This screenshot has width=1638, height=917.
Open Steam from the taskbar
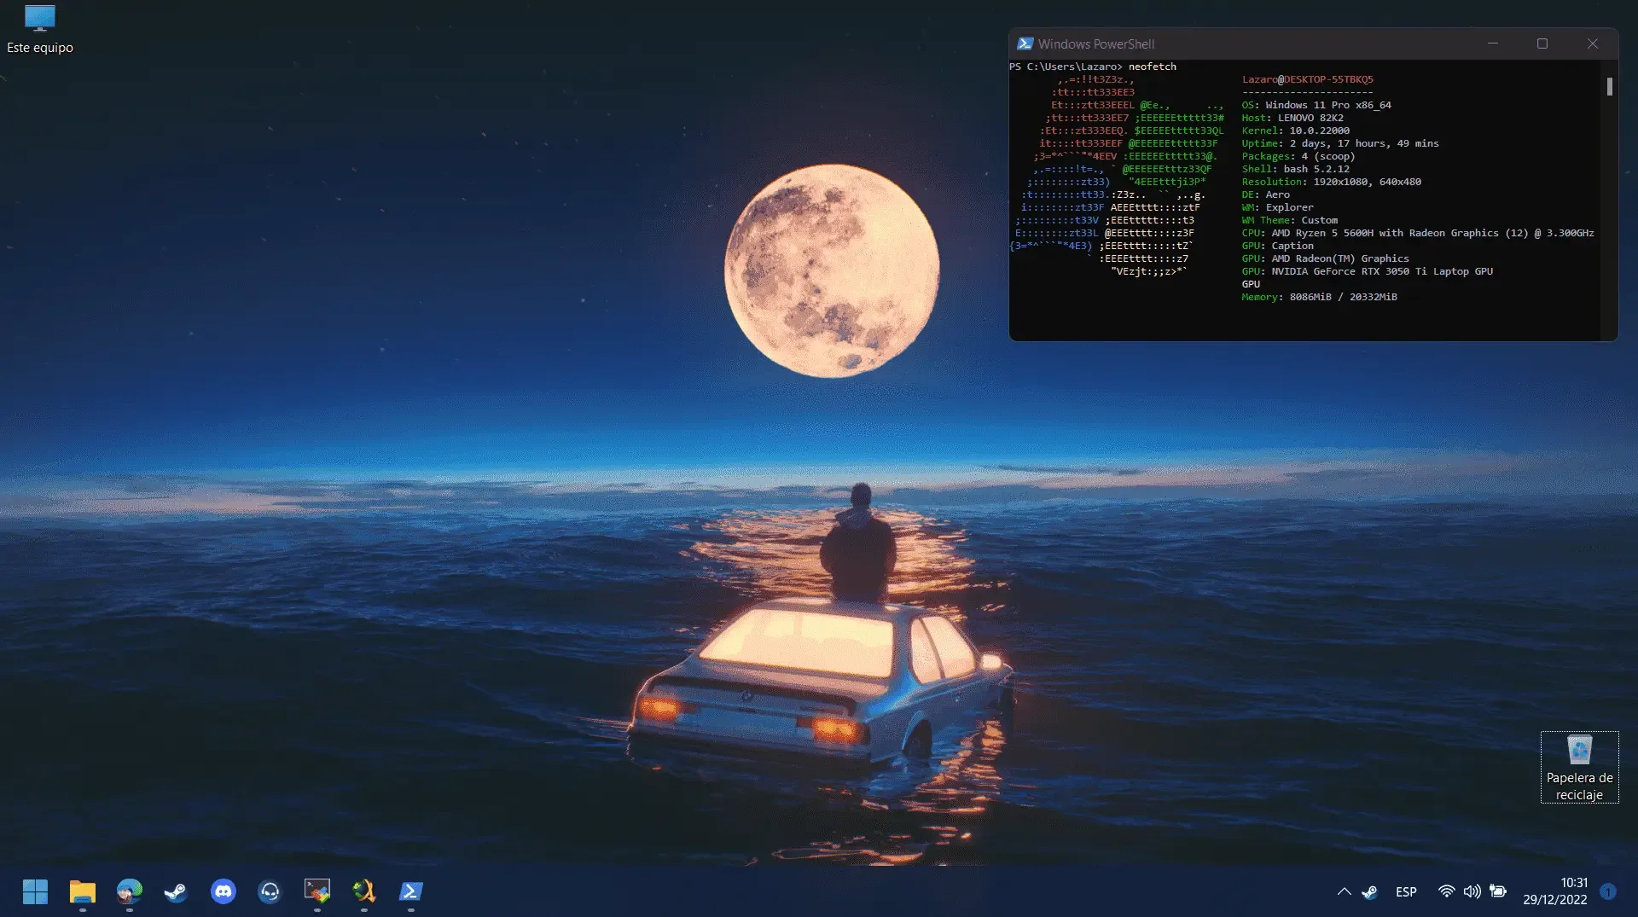176,891
